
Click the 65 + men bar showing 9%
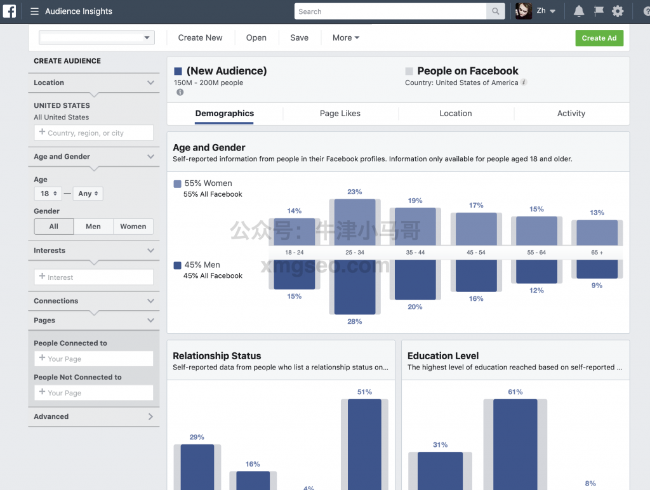(x=597, y=269)
